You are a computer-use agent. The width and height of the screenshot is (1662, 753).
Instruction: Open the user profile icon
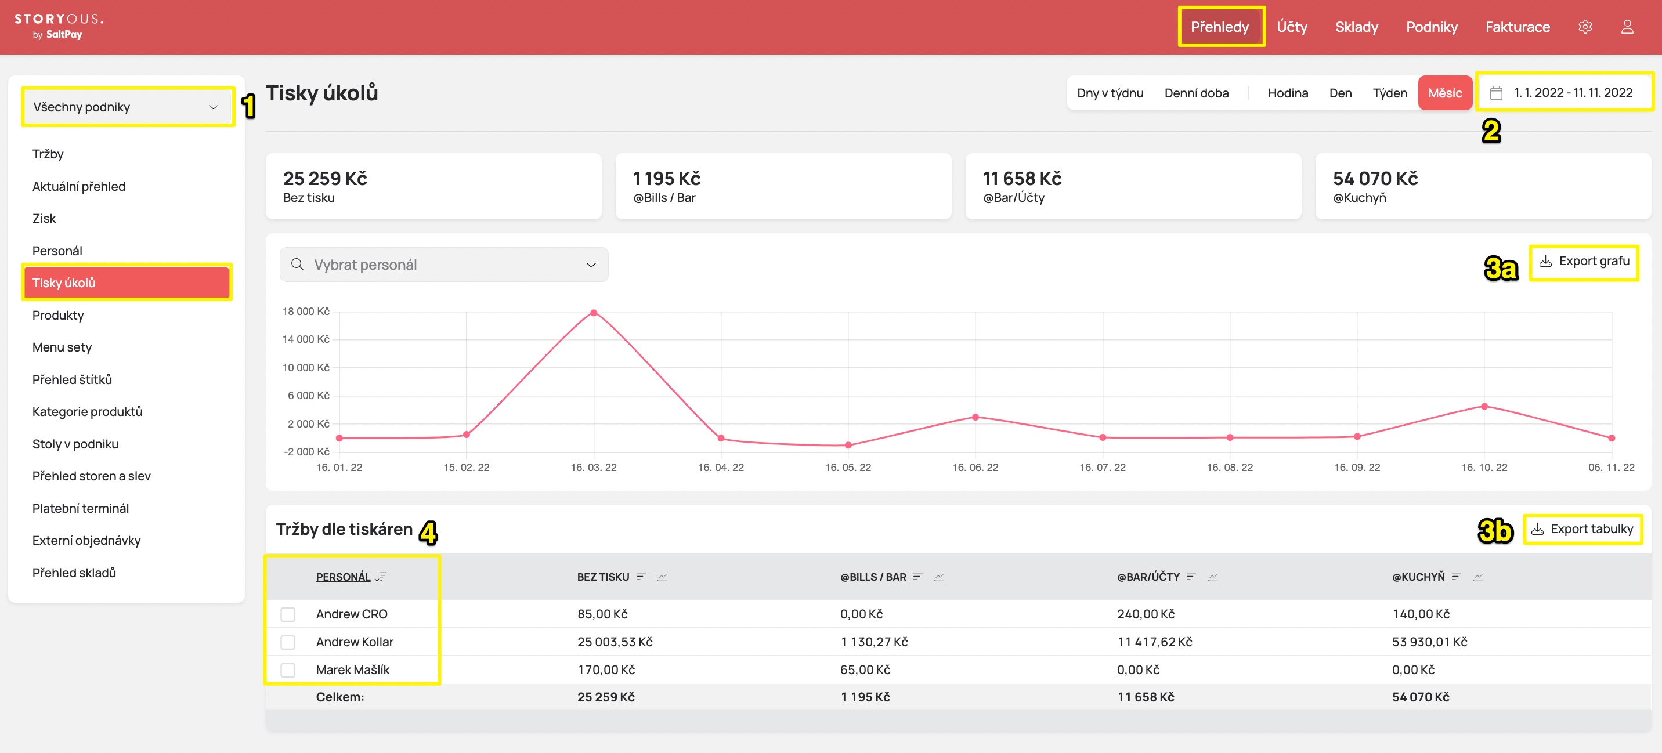coord(1627,27)
